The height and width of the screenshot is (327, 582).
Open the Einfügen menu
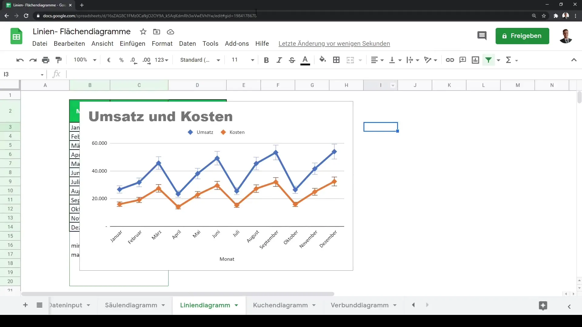coord(133,44)
